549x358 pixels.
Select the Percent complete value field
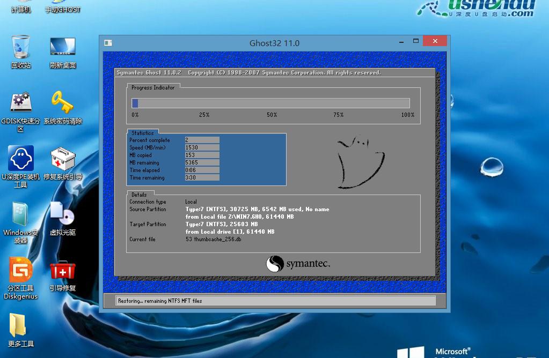[202, 140]
